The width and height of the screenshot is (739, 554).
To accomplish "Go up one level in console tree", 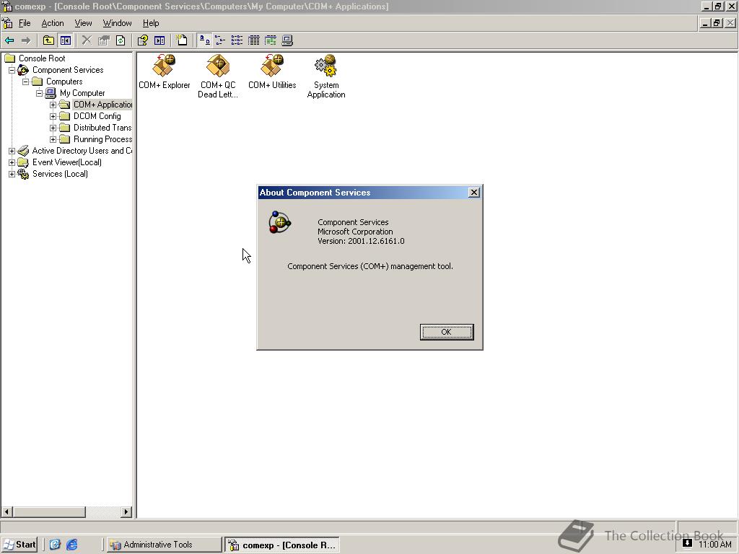I will tap(48, 40).
